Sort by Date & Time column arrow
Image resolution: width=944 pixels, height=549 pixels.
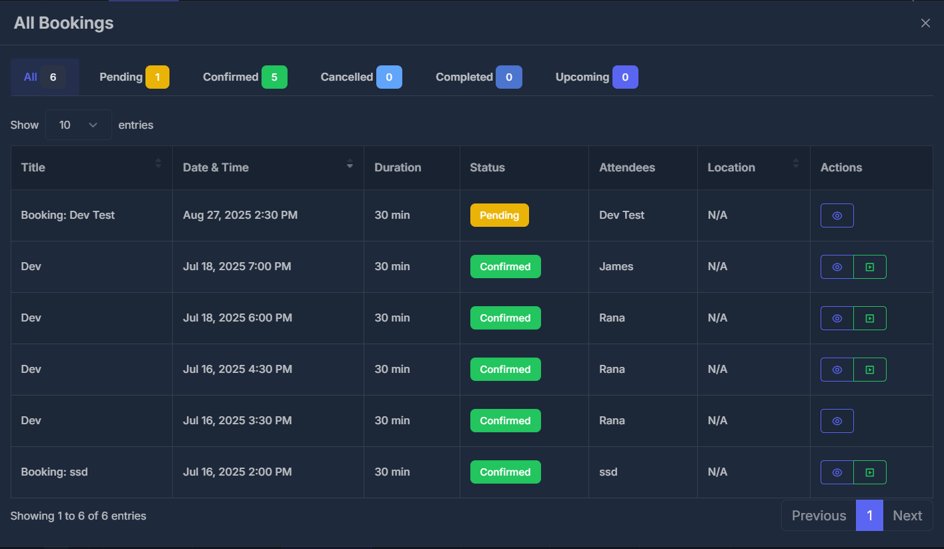(x=350, y=163)
